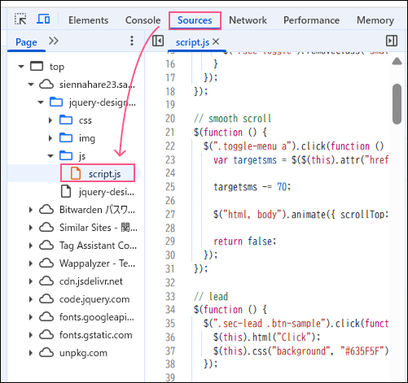
Task: Expand the fonts.googleapi... node
Action: click(x=31, y=317)
